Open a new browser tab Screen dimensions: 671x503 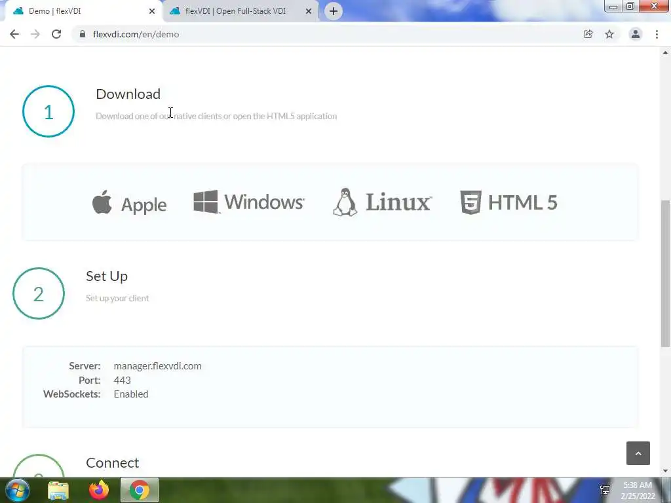pyautogui.click(x=334, y=11)
